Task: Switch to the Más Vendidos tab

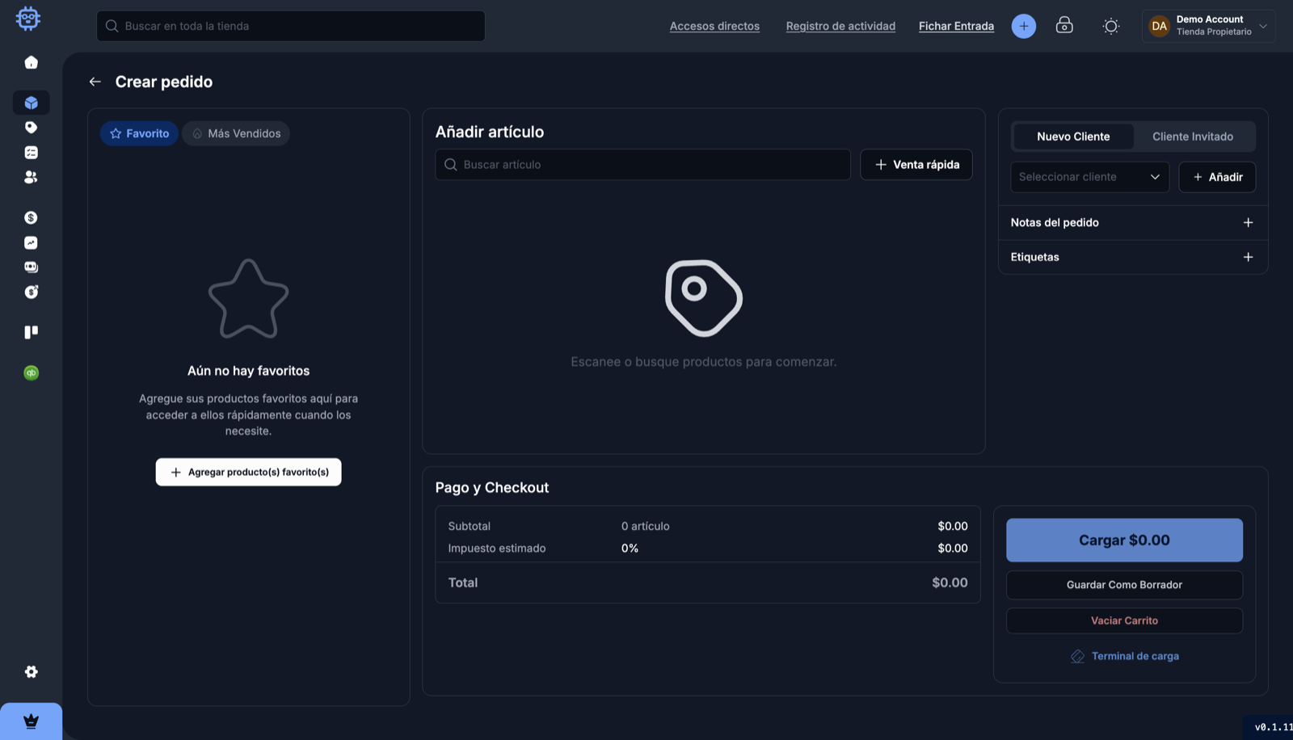Action: pyautogui.click(x=236, y=133)
